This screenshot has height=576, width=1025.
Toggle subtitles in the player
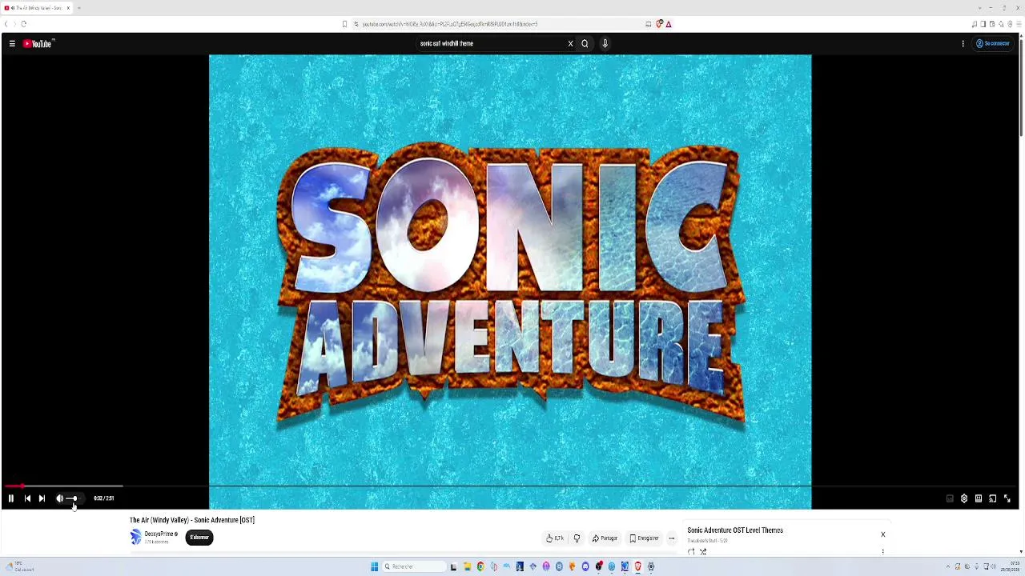[x=950, y=498]
